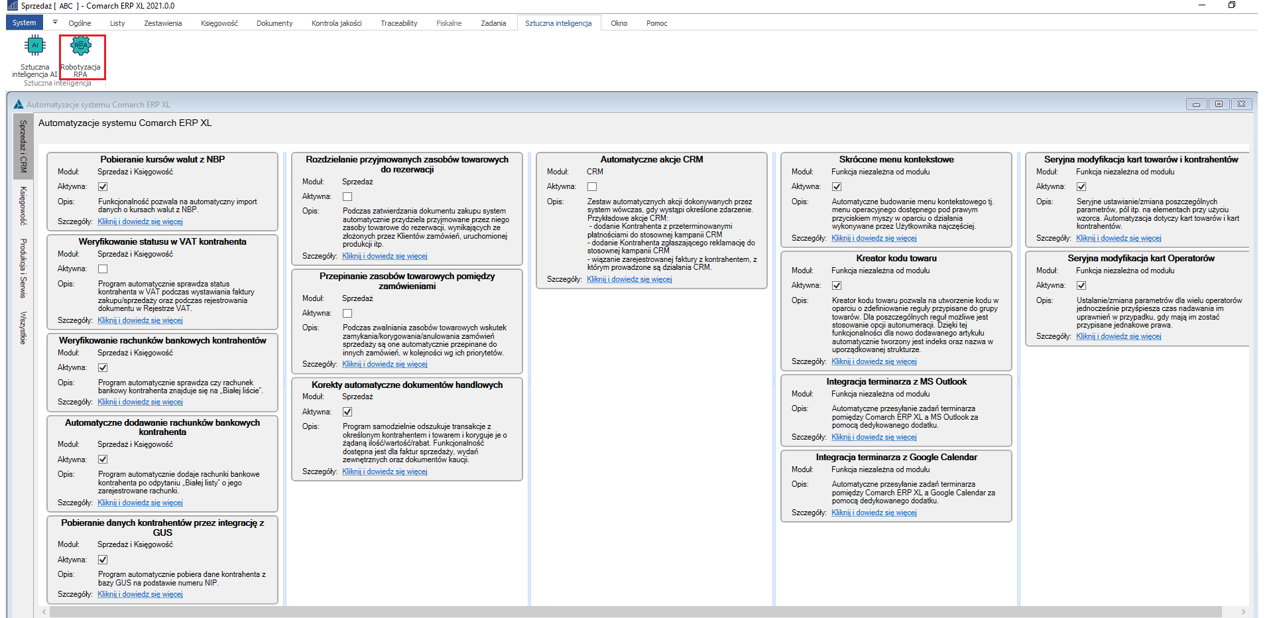Open details link for Integracja terminarza z MS Outlook
The height and width of the screenshot is (618, 1271).
point(874,438)
